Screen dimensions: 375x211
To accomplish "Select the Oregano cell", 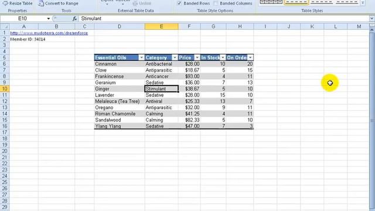I will point(120,107).
